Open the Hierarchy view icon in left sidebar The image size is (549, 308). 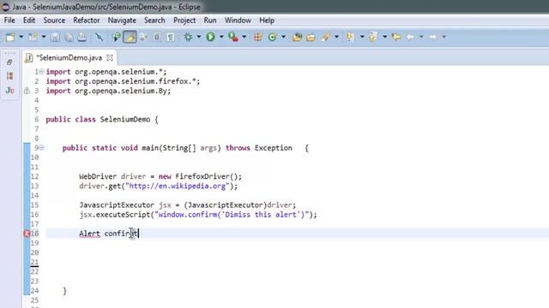[x=9, y=76]
